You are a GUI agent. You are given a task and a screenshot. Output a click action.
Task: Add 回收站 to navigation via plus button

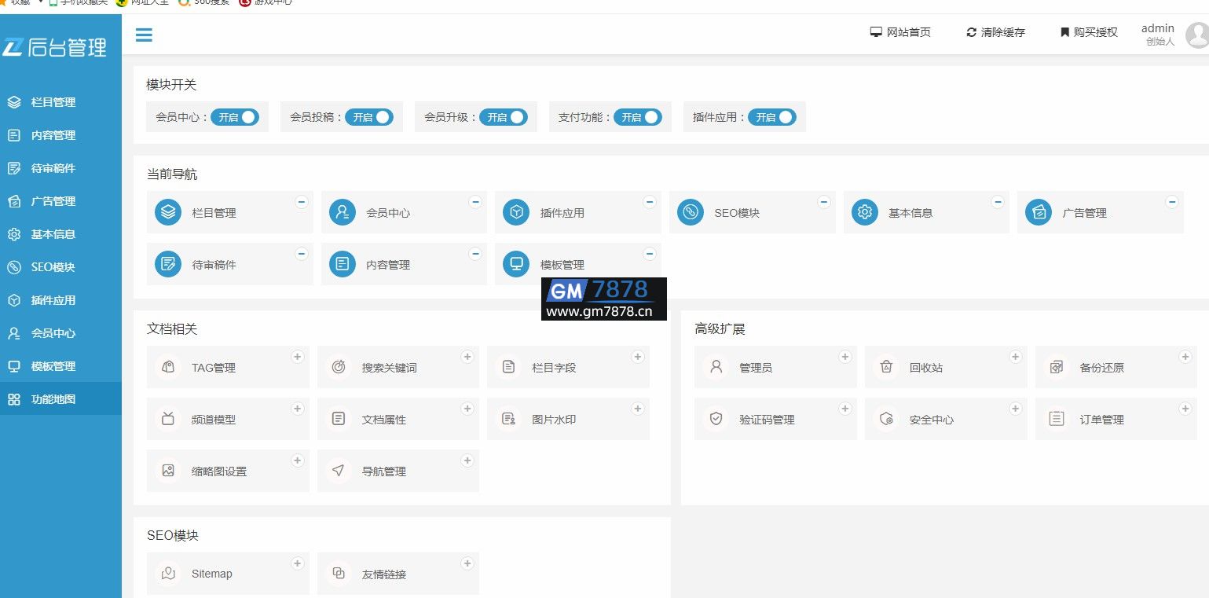[1015, 357]
